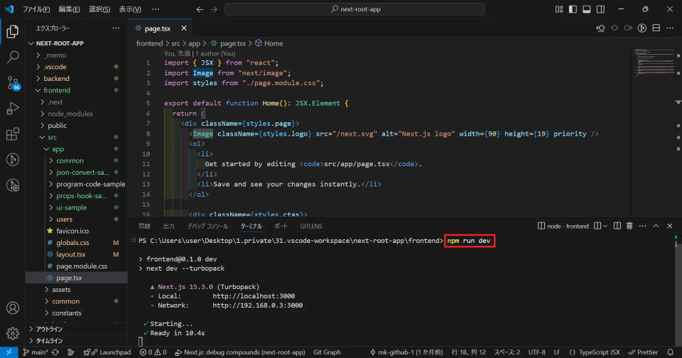The height and width of the screenshot is (358, 682).
Task: Toggle the bottom panel visibility
Action: pyautogui.click(x=587, y=9)
